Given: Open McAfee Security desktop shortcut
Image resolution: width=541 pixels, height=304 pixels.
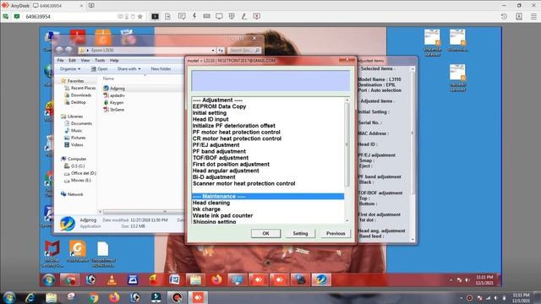Looking at the screenshot, I should [x=52, y=254].
